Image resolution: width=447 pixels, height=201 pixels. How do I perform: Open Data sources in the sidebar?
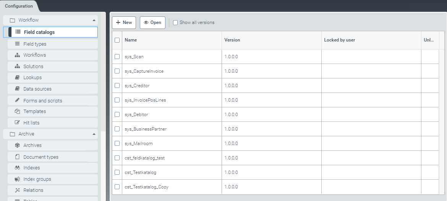[x=37, y=89]
